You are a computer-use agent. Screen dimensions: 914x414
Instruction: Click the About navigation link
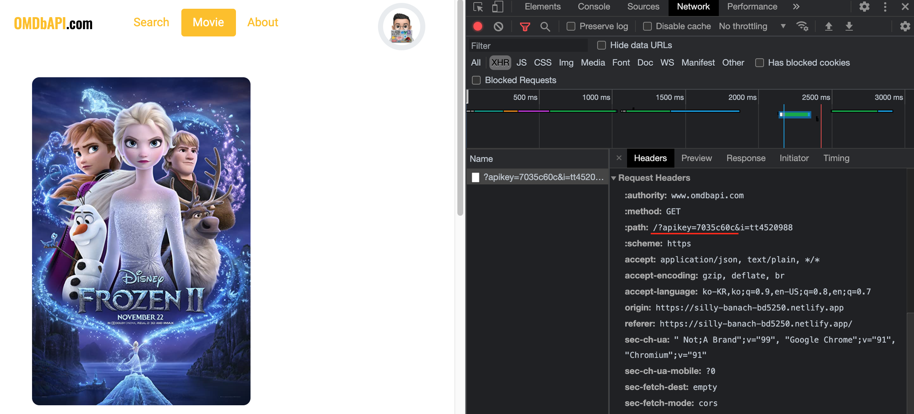pos(263,22)
